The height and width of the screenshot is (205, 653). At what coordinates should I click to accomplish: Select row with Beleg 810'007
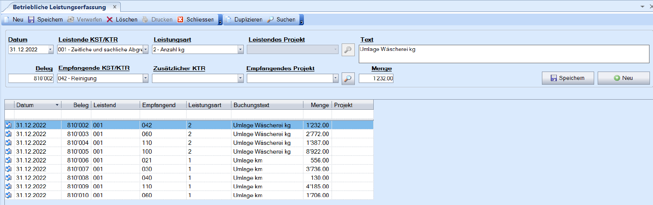click(176, 169)
